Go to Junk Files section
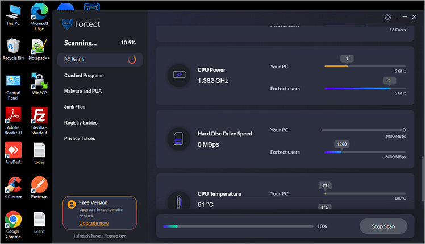Screen dimensions: 425x244 coord(74,107)
